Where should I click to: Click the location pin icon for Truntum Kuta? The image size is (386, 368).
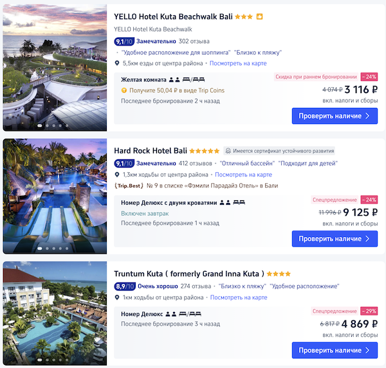(117, 297)
